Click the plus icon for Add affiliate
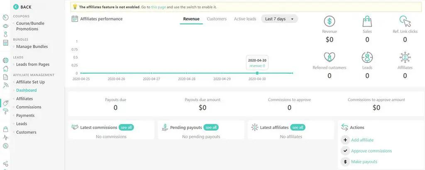Viewport: 425px width, 170px height. pyautogui.click(x=345, y=140)
